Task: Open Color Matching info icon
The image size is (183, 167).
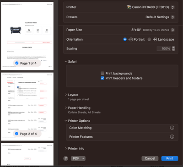Action: pyautogui.click(x=172, y=128)
